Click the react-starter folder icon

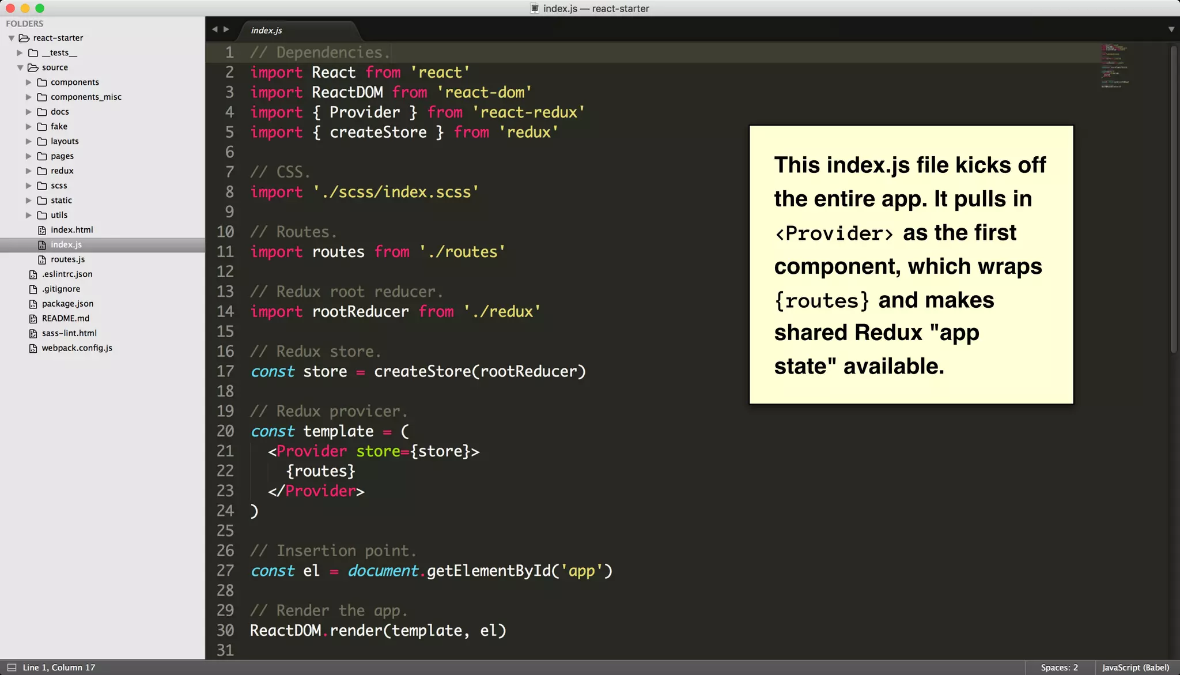tap(24, 38)
